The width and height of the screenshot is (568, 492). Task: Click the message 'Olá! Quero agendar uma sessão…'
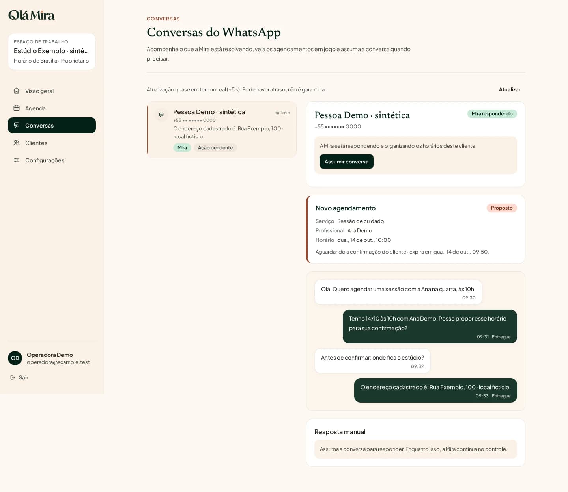click(398, 292)
